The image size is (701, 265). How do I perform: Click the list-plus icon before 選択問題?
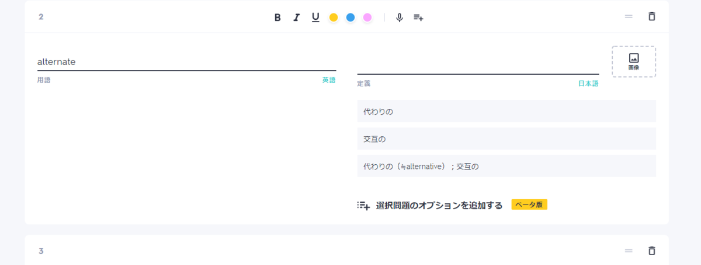click(x=363, y=205)
